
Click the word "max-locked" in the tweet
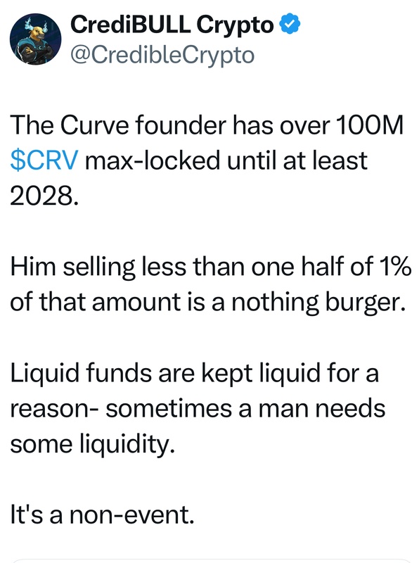(x=153, y=160)
